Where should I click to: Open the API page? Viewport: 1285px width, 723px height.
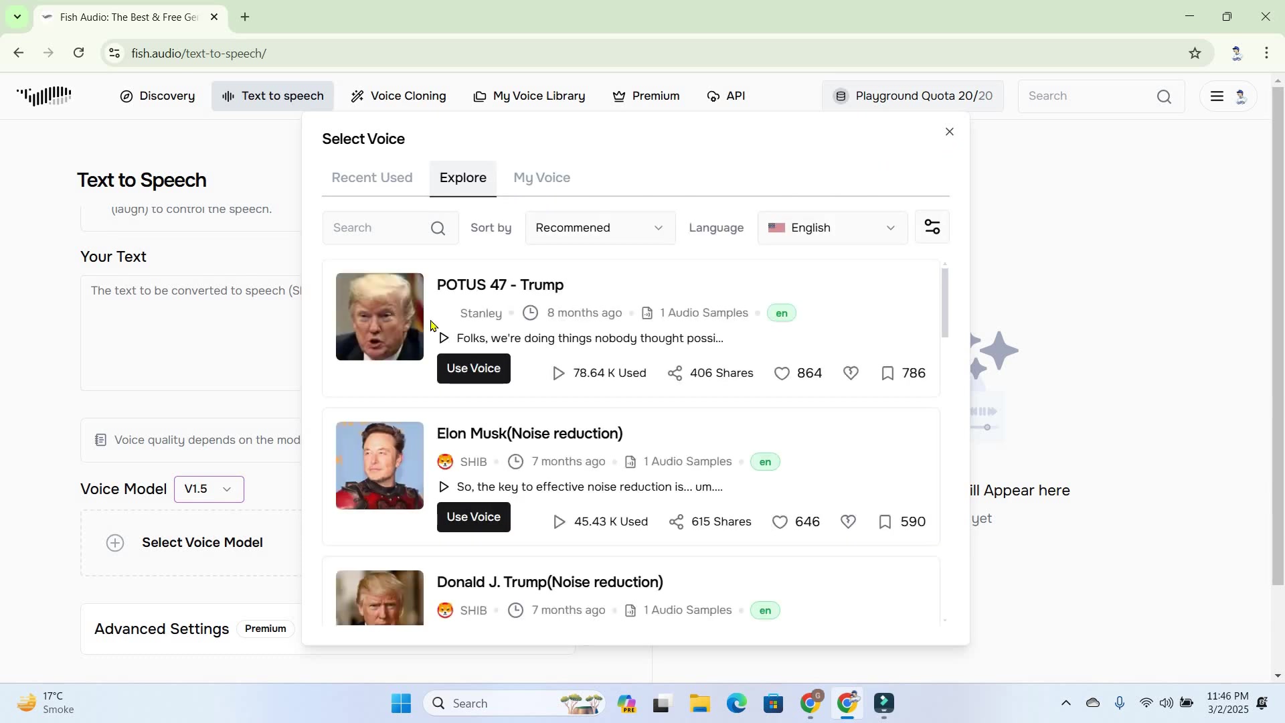(x=726, y=96)
